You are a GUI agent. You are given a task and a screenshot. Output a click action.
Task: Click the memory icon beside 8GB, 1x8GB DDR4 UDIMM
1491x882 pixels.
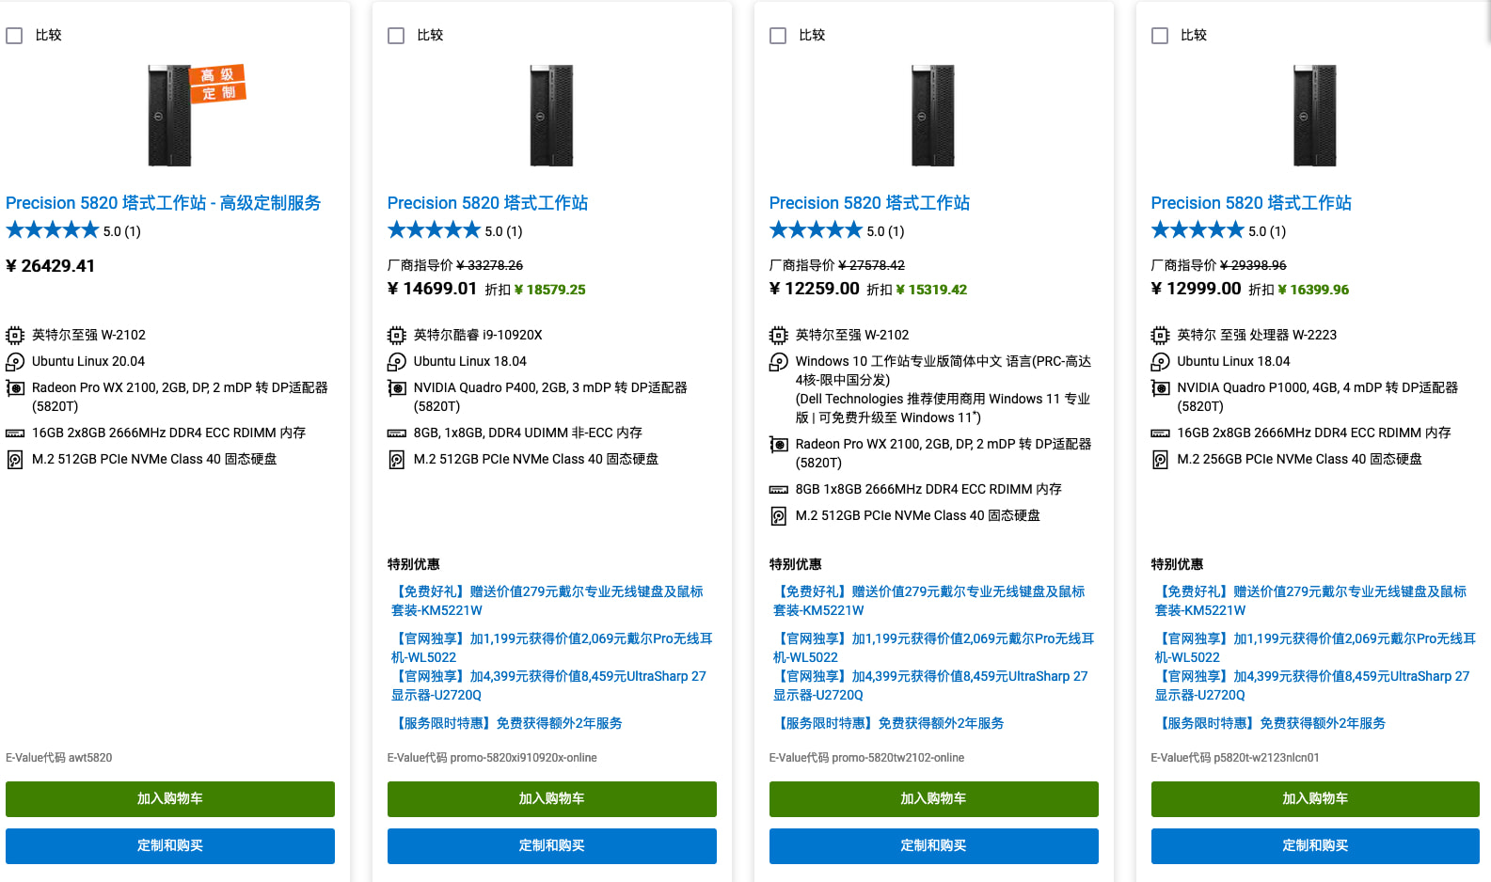click(x=397, y=433)
